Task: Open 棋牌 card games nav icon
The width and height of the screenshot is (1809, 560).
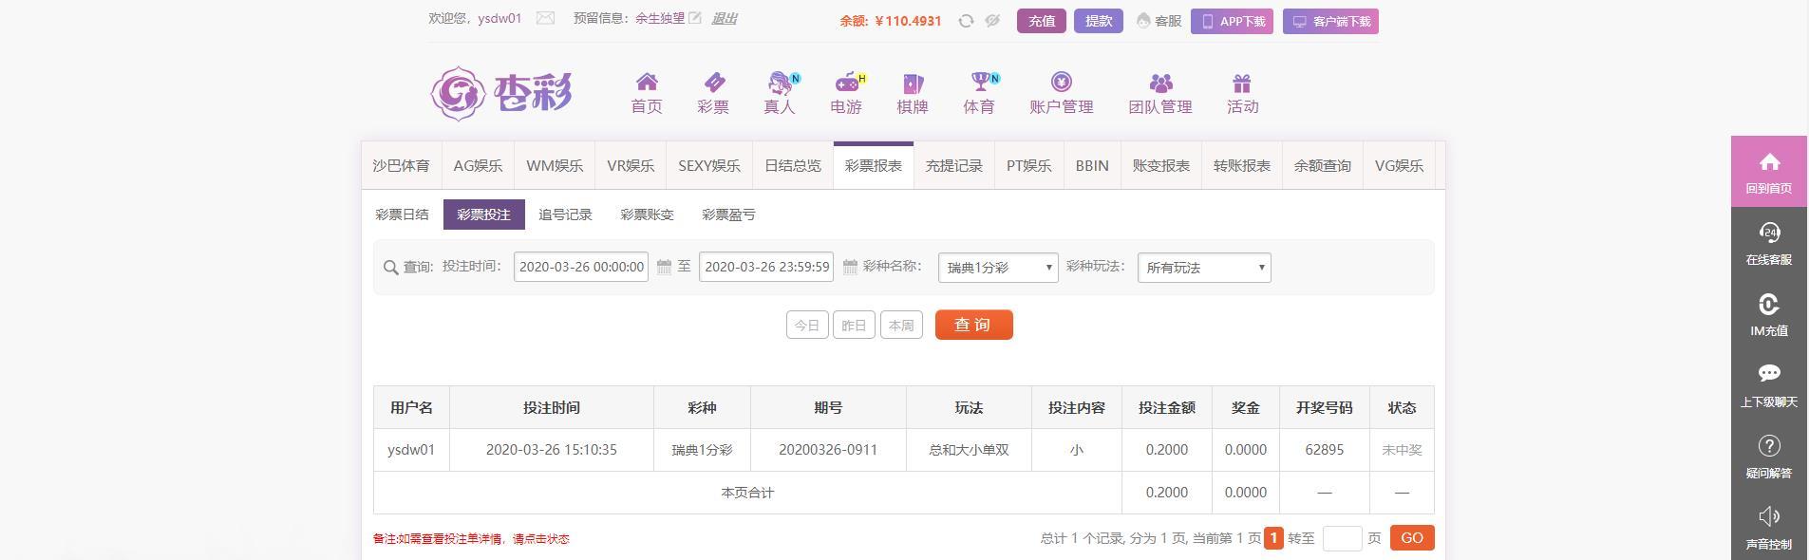Action: [913, 93]
